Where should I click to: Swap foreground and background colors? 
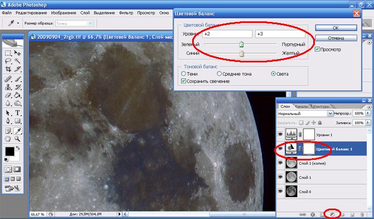tap(18, 148)
